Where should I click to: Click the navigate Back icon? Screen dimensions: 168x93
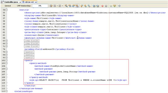55,6
